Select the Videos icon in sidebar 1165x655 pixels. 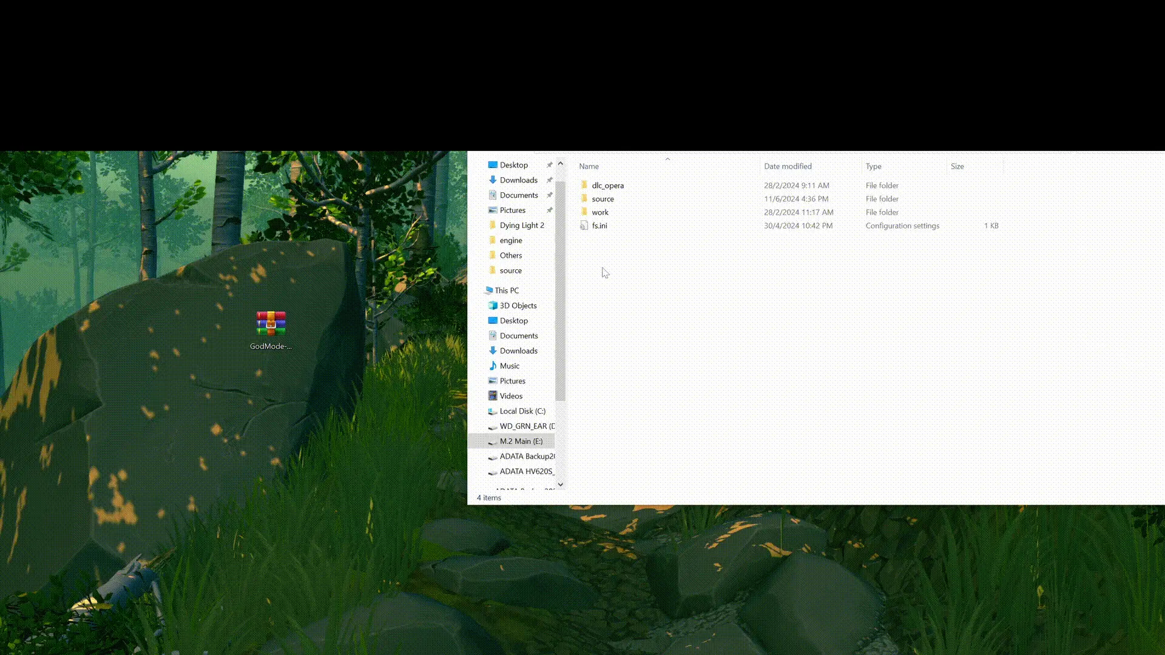pos(493,396)
